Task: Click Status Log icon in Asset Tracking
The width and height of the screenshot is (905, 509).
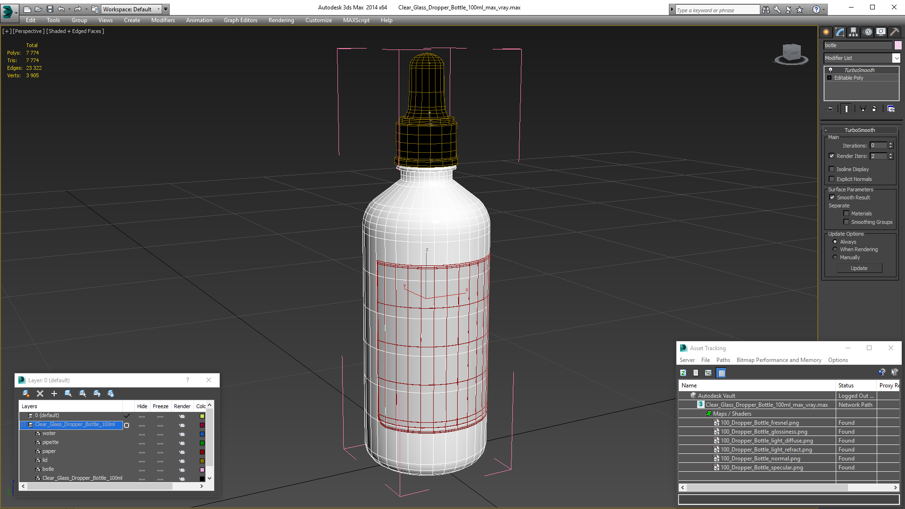Action: pyautogui.click(x=696, y=373)
